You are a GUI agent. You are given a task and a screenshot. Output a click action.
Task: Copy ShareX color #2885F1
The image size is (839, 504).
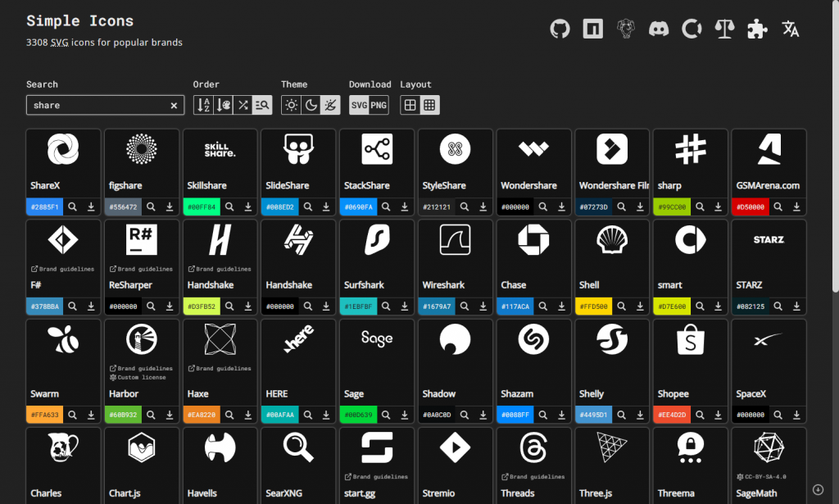pyautogui.click(x=45, y=207)
